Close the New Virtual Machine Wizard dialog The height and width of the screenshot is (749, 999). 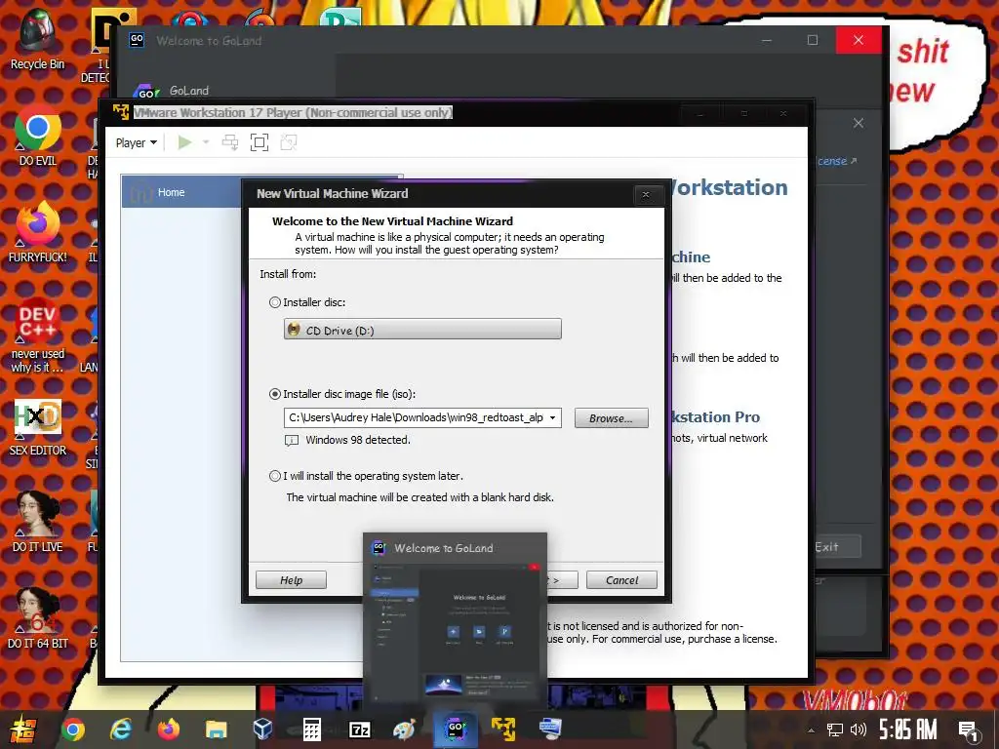click(x=646, y=195)
